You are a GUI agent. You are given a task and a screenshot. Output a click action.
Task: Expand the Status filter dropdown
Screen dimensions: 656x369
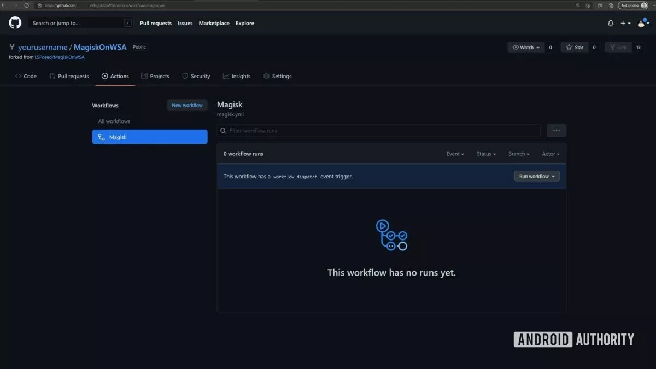[487, 154]
